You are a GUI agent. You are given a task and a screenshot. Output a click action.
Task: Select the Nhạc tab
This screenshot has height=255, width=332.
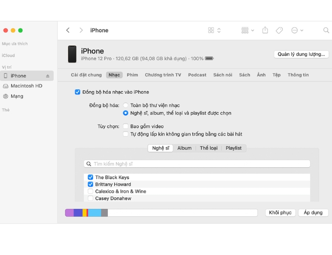click(x=114, y=75)
